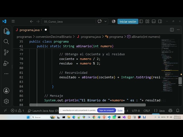The width and height of the screenshot is (183, 137).
Task: Show hidden system tray icons chevron
Action: [155, 117]
